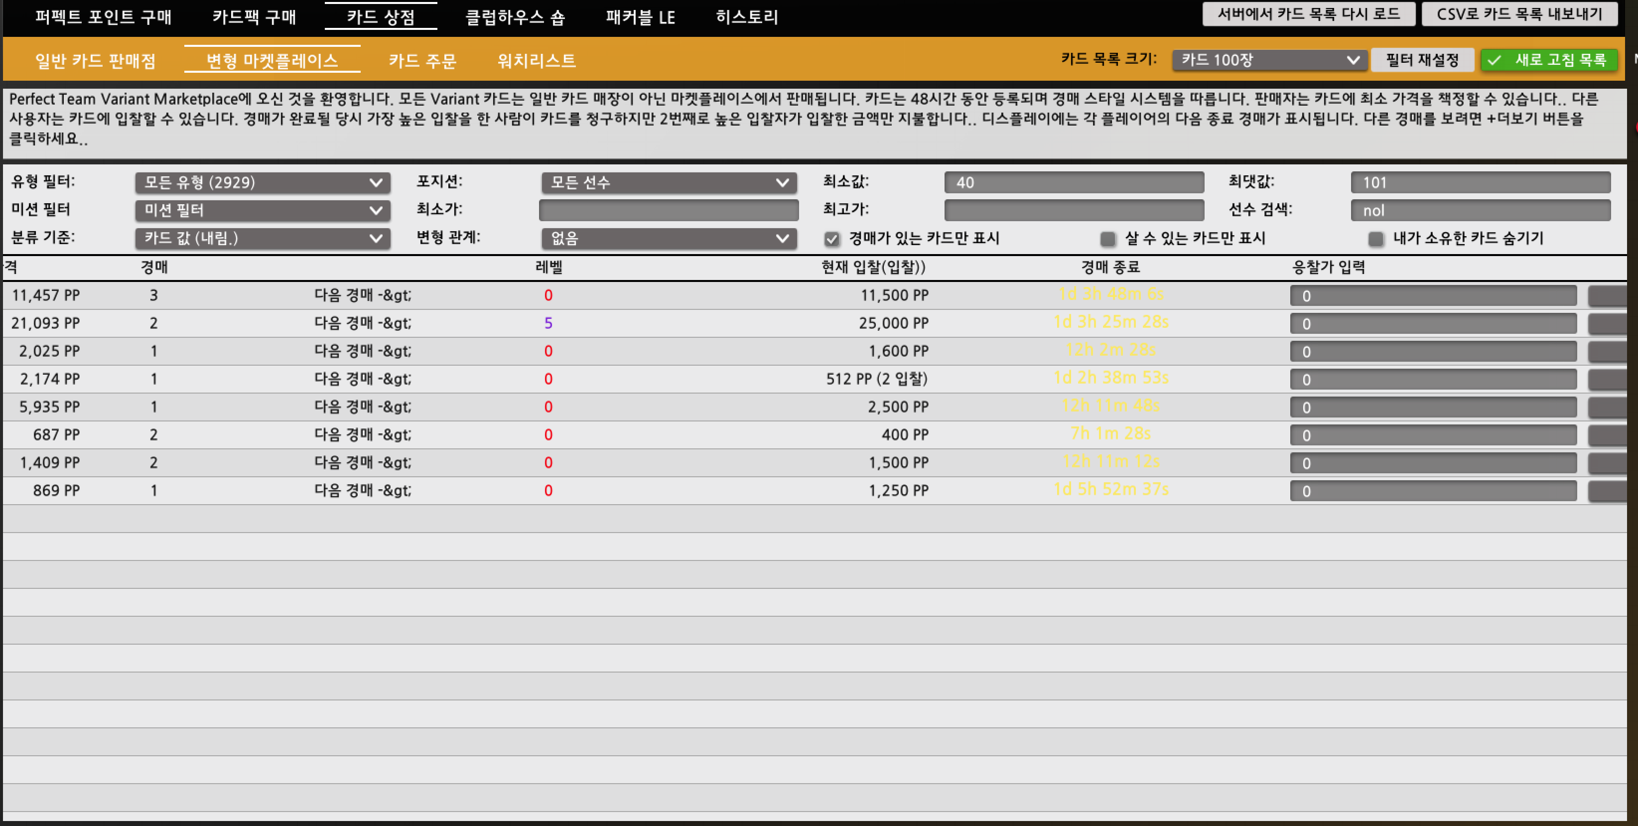Viewport: 1638px width, 826px height.
Task: Click CSV로 카드 목록 내보내기 button
Action: [1519, 14]
